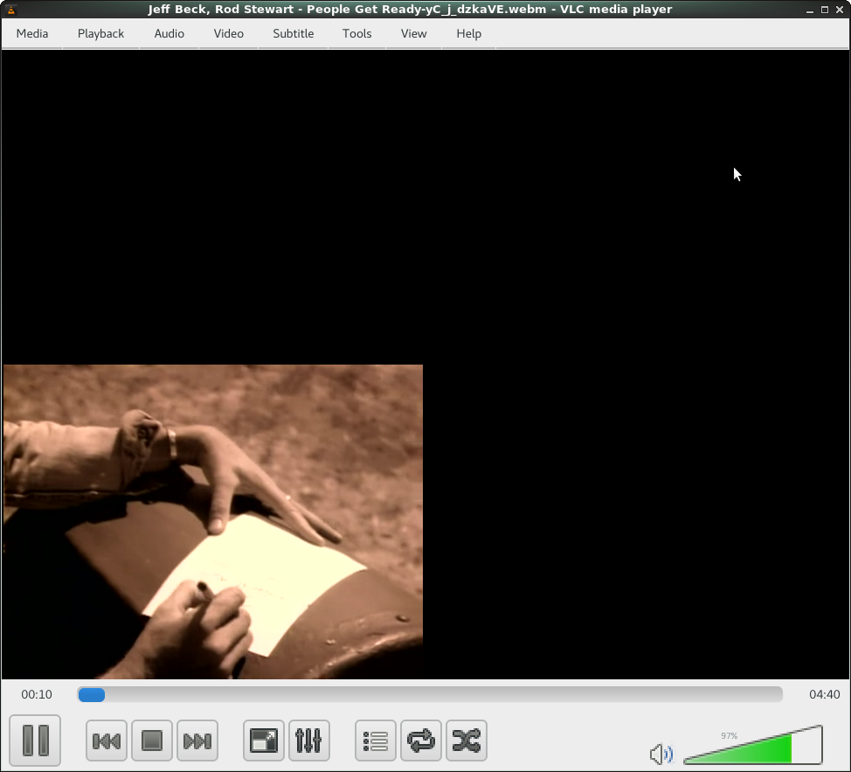Click the elapsed time 00:10 label

click(x=37, y=694)
